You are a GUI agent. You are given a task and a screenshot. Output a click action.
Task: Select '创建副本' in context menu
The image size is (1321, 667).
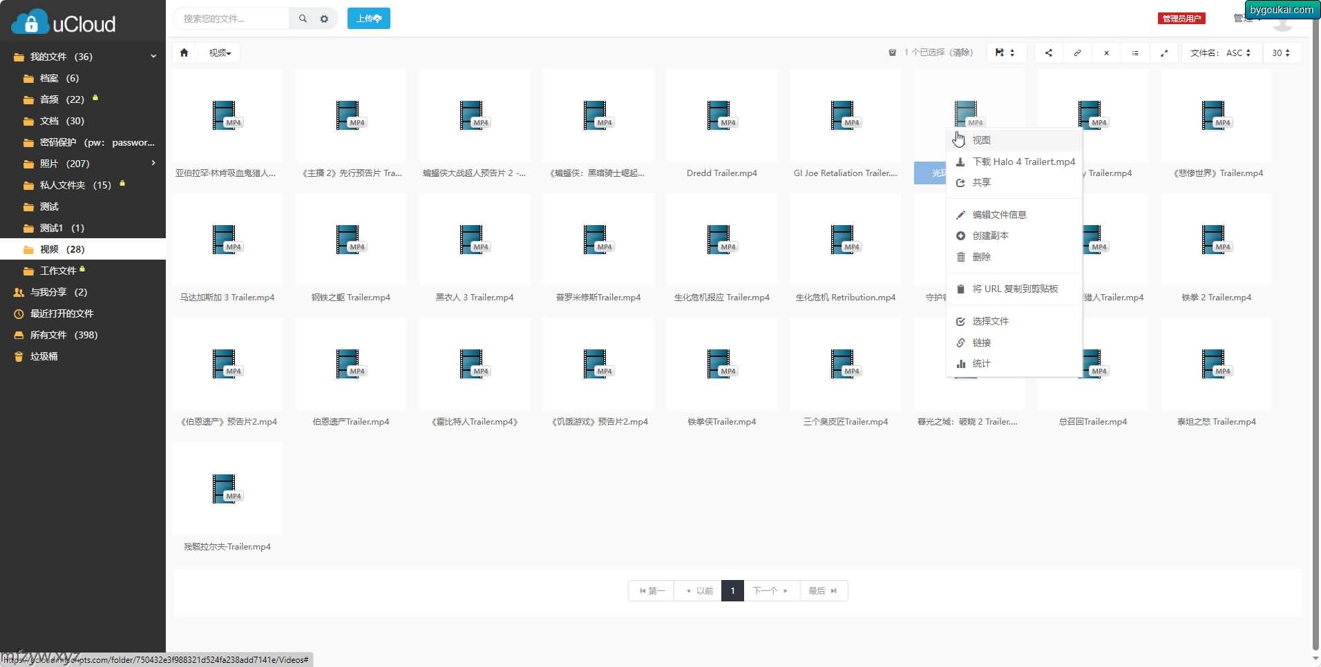tap(990, 235)
